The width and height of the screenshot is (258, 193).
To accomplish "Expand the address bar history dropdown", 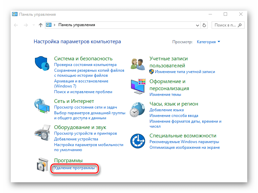I will pos(198,25).
